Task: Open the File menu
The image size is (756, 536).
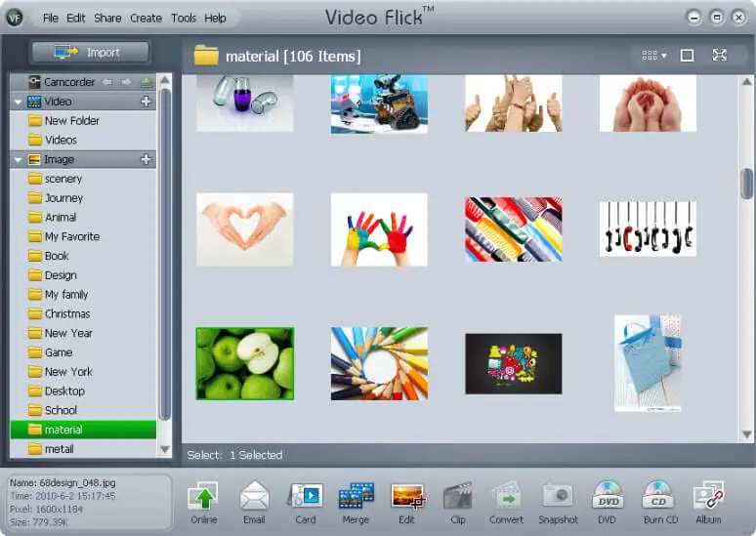Action: [50, 19]
